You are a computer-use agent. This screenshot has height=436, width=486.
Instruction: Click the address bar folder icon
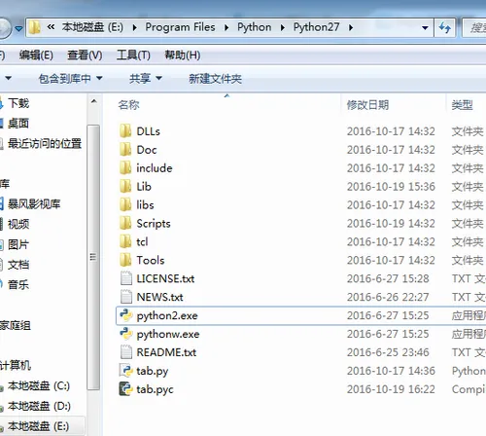[34, 27]
